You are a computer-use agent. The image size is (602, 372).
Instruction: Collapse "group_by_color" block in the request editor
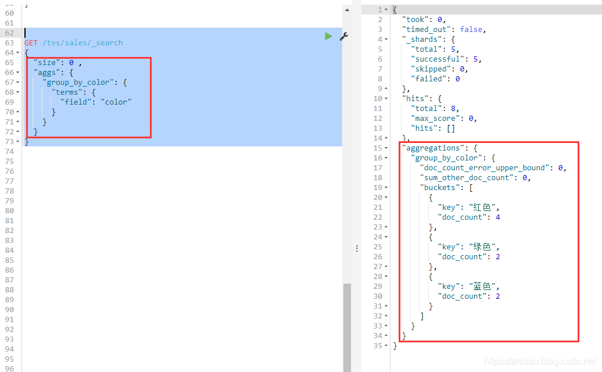18,83
